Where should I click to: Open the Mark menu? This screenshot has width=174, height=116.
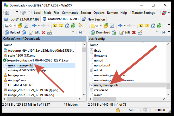47,13
